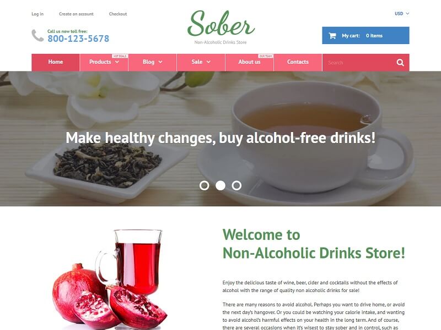
Task: Open the Contacts menu item
Action: 298,62
